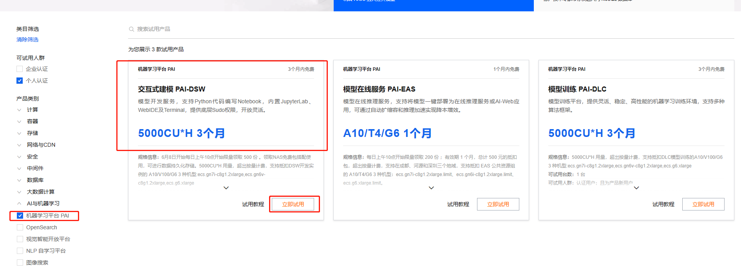This screenshot has height=268, width=741.
Task: Click the search magnifier icon
Action: click(131, 29)
